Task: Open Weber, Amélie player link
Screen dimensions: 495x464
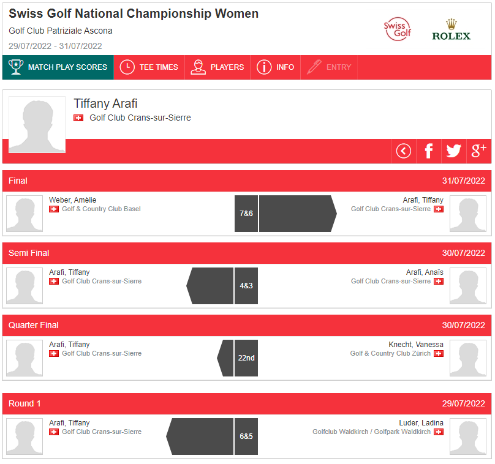Action: 73,200
